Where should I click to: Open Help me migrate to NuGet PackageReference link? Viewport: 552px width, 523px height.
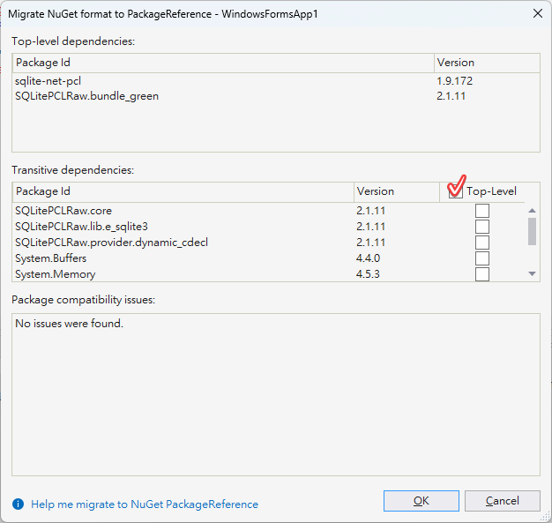(x=145, y=504)
